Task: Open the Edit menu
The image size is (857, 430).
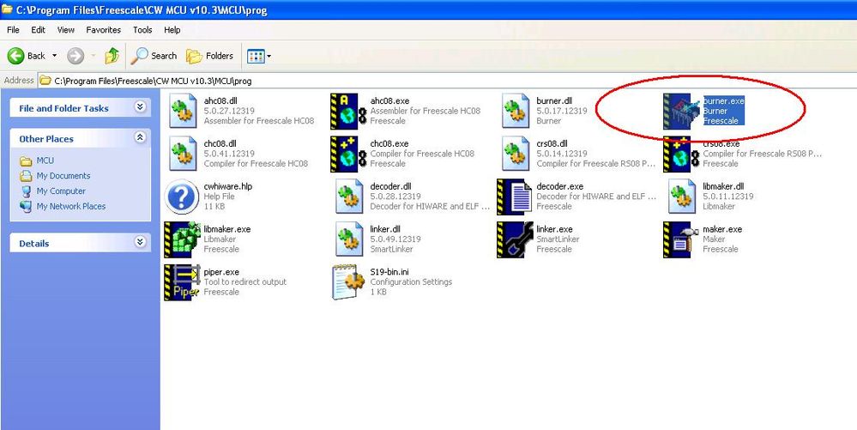Action: (39, 29)
